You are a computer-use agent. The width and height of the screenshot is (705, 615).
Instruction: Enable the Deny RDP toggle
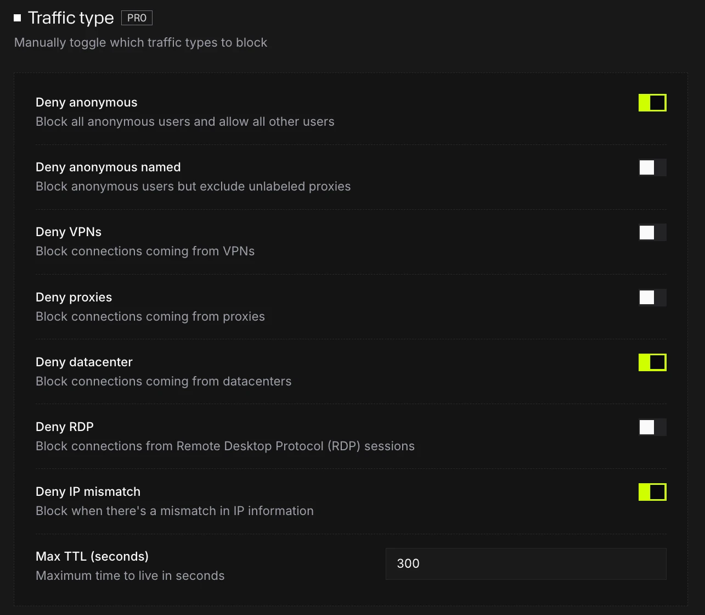pos(652,427)
